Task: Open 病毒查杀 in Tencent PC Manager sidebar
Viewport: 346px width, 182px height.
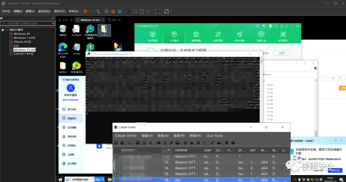Action: click(70, 118)
